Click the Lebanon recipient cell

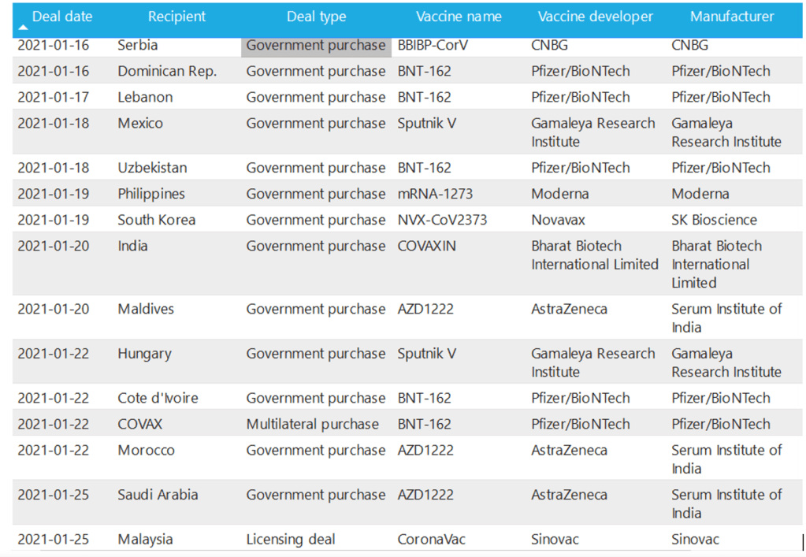pos(145,97)
